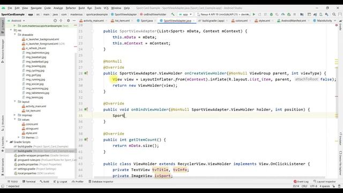Open the Profile app gauge icon
This screenshot has width=343, height=193.
tap(283, 14)
